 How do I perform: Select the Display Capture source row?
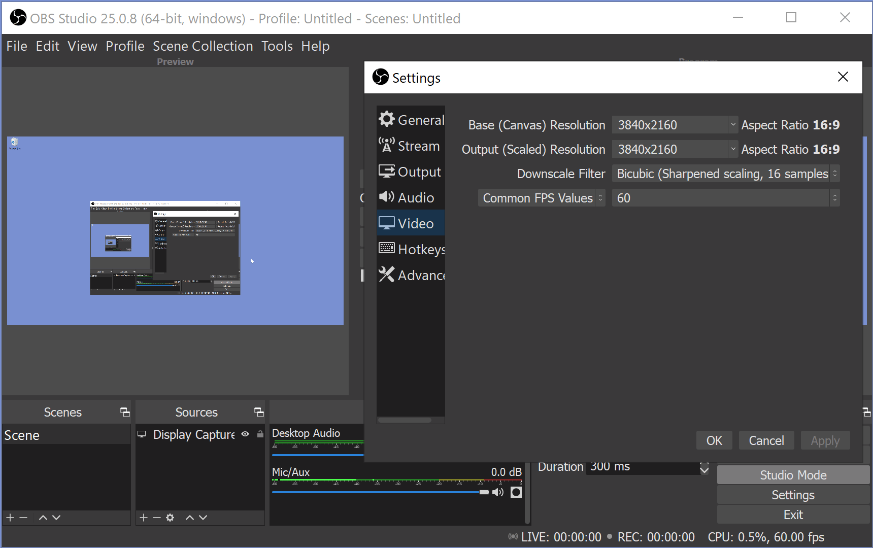(x=200, y=434)
